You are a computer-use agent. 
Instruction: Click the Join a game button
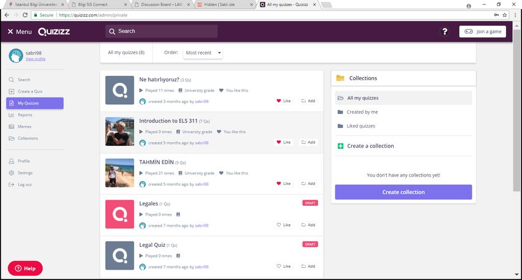coord(482,32)
